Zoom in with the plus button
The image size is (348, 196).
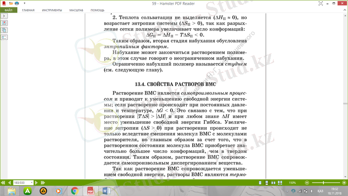[344, 182]
